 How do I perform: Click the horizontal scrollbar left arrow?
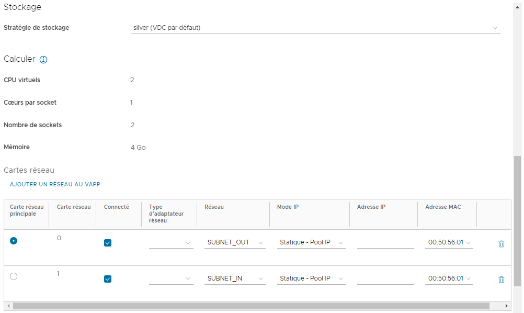8,306
